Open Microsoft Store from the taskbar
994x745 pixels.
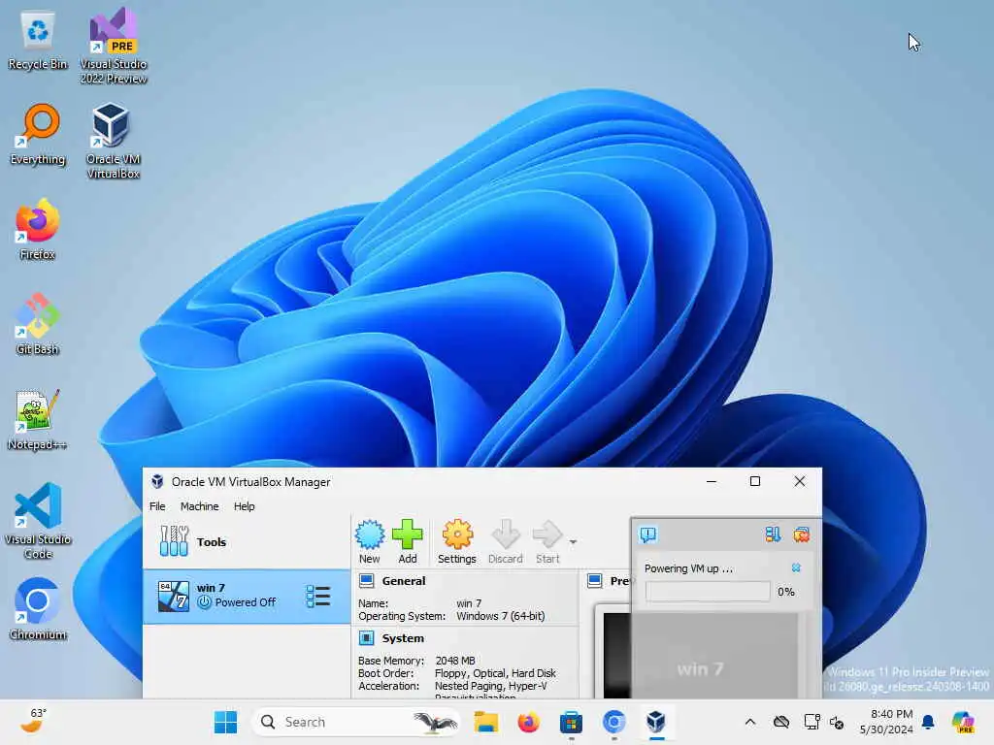[571, 722]
